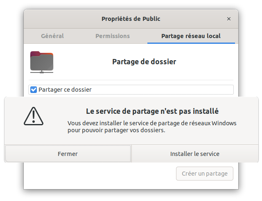This screenshot has height=201, width=262.
Task: Click the warning title about service non installé
Action: (152, 111)
